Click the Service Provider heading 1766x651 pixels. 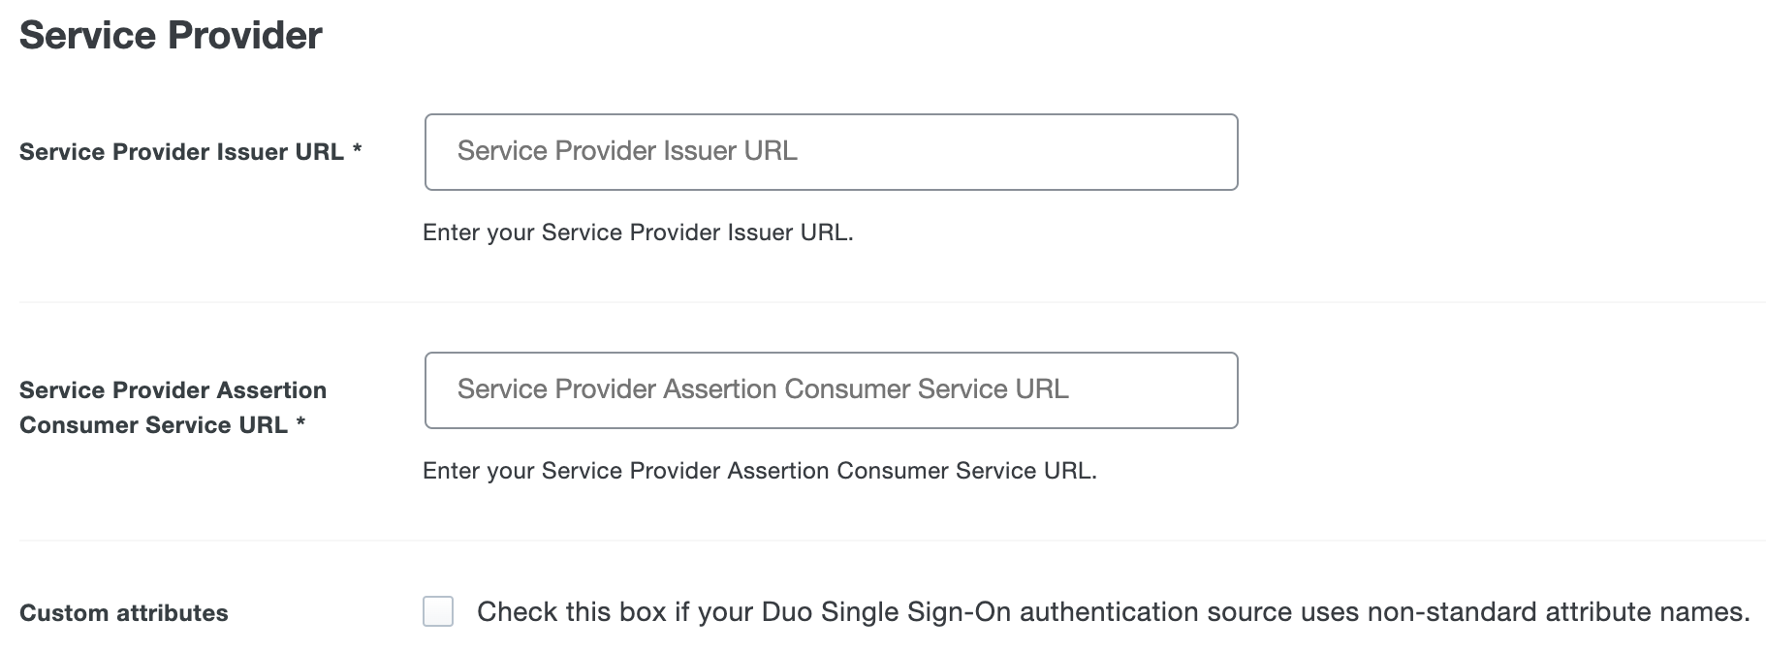coord(170,35)
